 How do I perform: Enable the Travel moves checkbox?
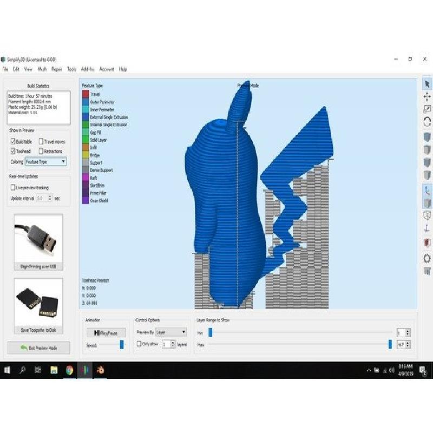[41, 141]
